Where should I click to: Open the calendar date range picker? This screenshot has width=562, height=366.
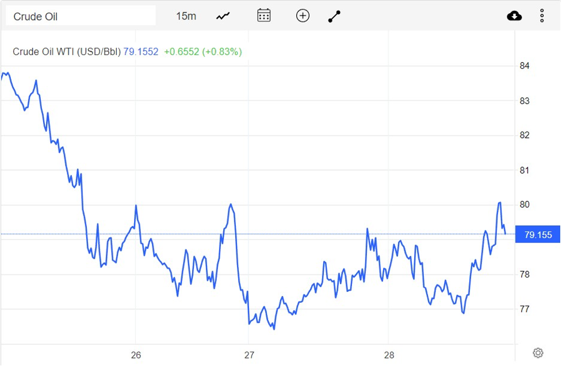click(263, 16)
